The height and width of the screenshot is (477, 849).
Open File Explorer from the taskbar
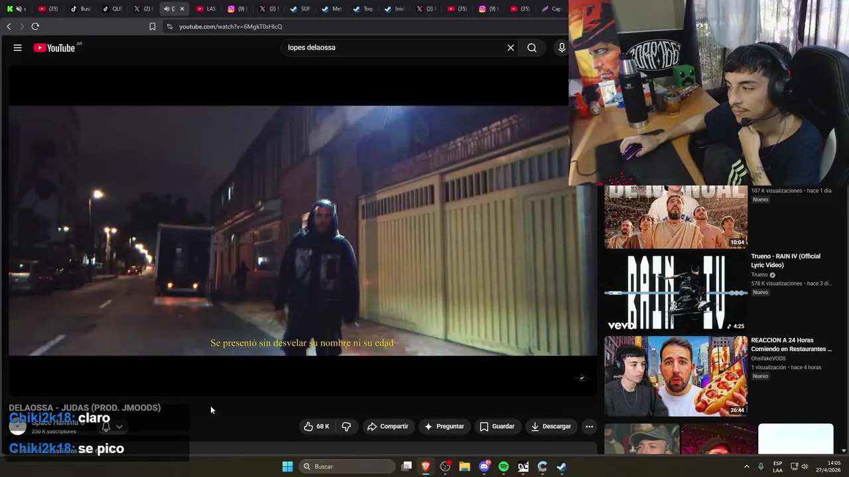465,466
